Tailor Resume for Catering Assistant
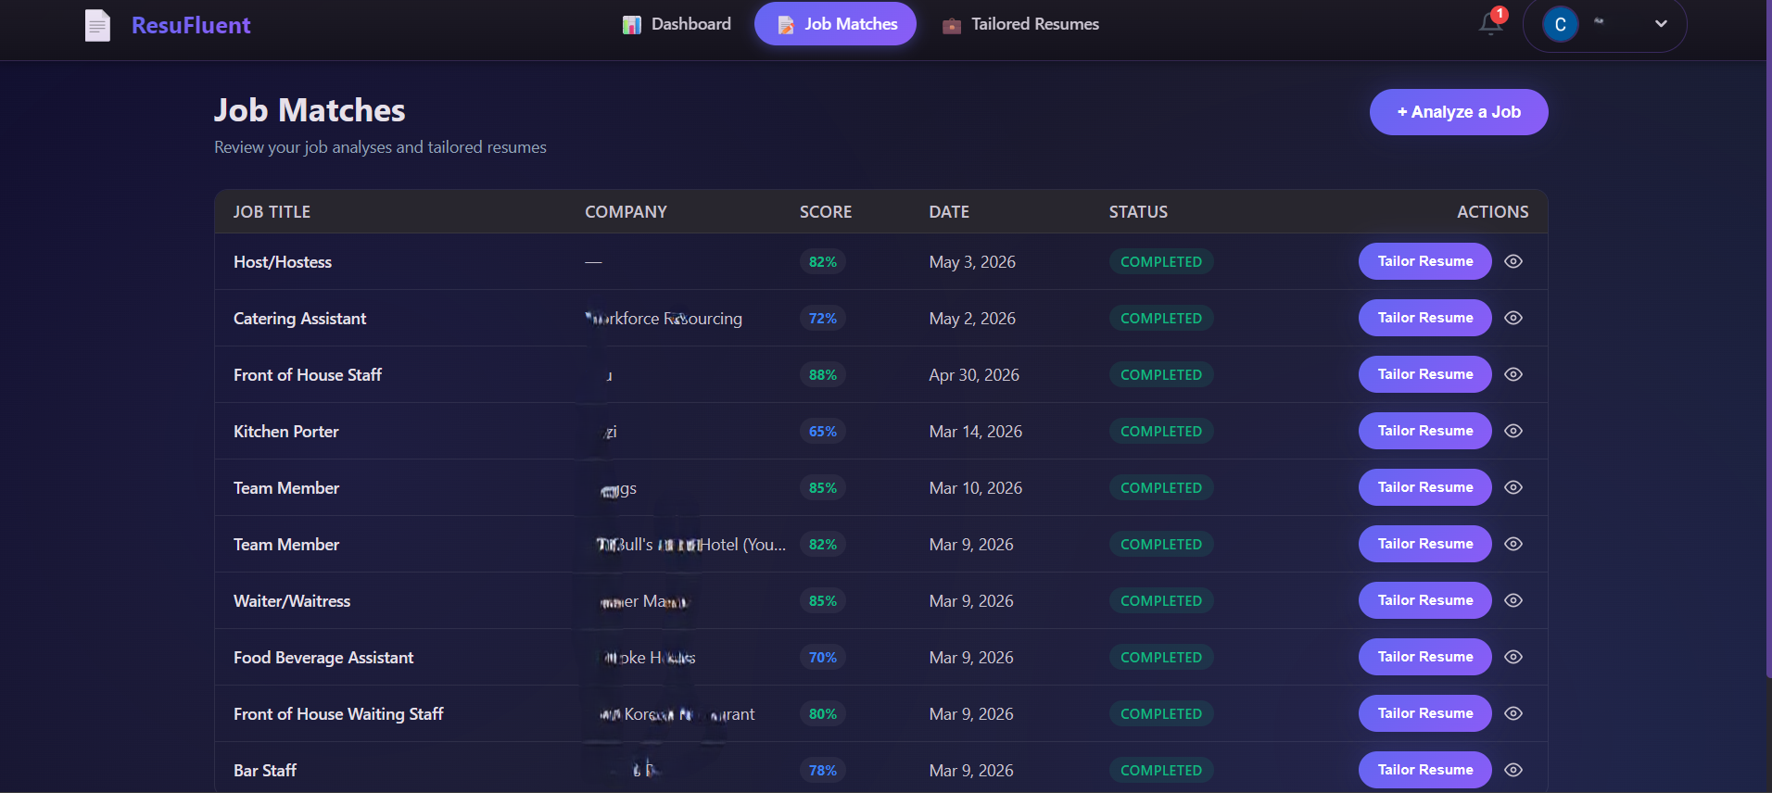This screenshot has width=1772, height=793. pyautogui.click(x=1425, y=318)
